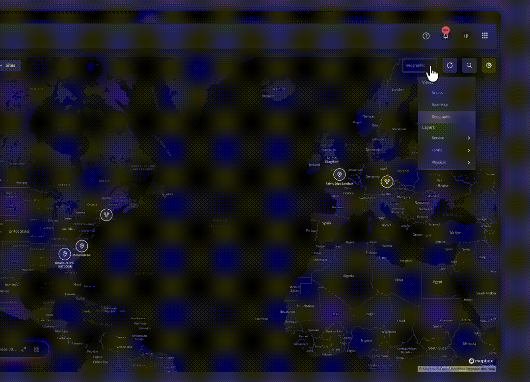Viewport: 530px width, 382px height.
Task: Expand the Fabric layer submenu
Action: pyautogui.click(x=447, y=150)
